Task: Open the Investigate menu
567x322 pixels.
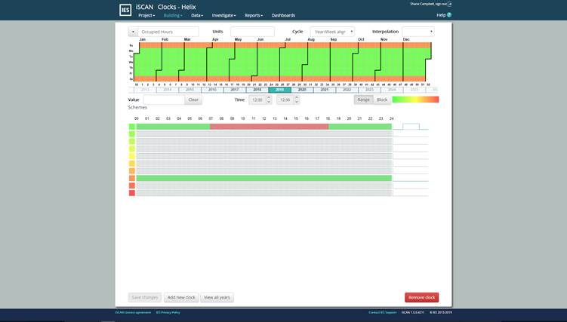Action: coord(223,16)
